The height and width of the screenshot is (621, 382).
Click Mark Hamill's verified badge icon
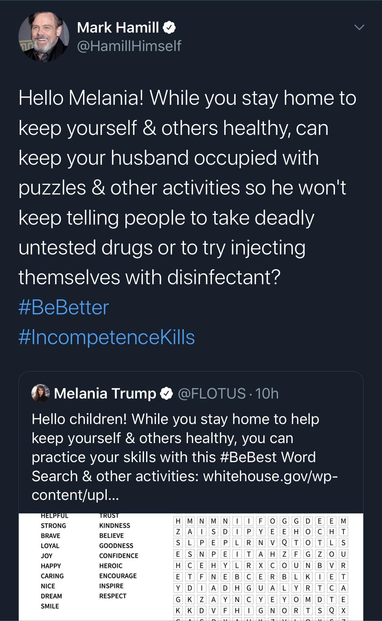169,28
